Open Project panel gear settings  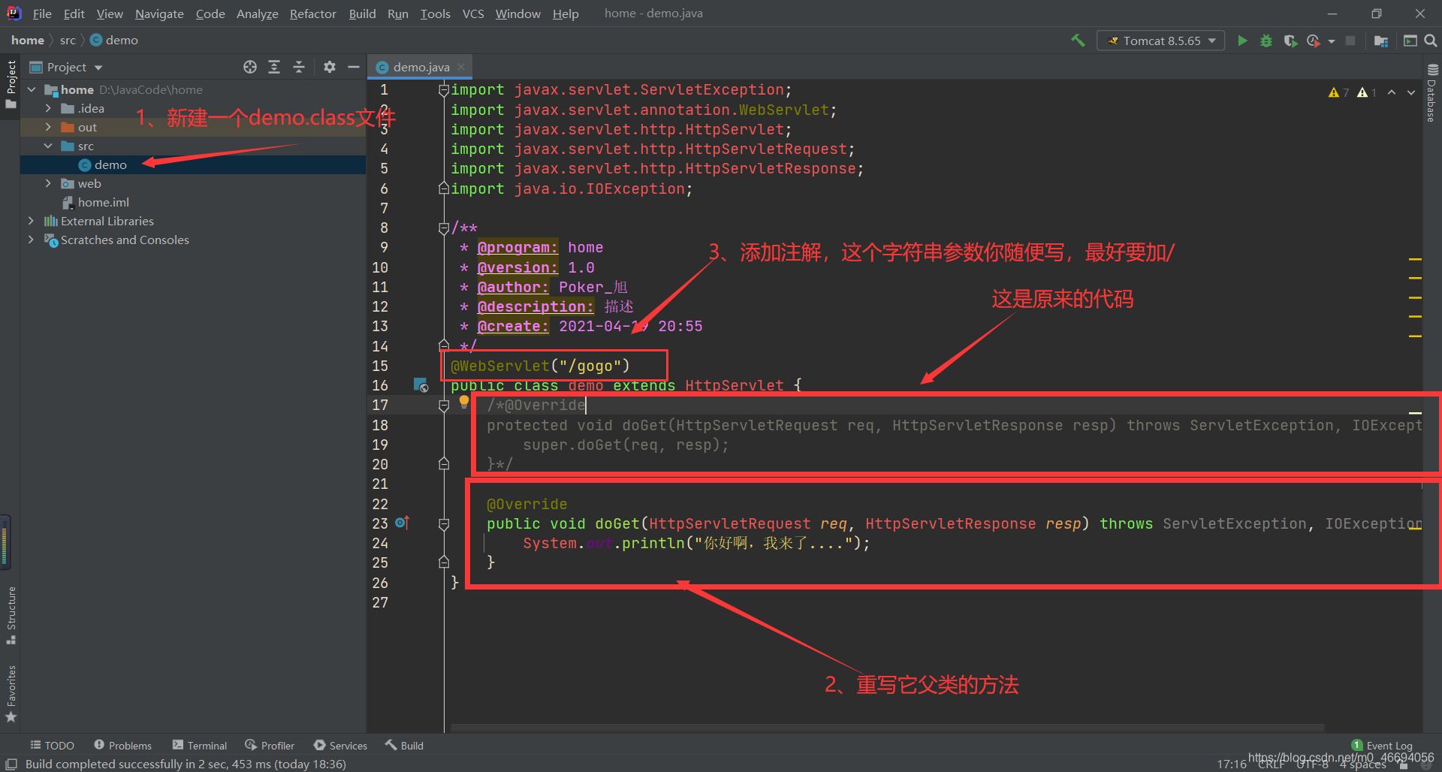tap(329, 67)
